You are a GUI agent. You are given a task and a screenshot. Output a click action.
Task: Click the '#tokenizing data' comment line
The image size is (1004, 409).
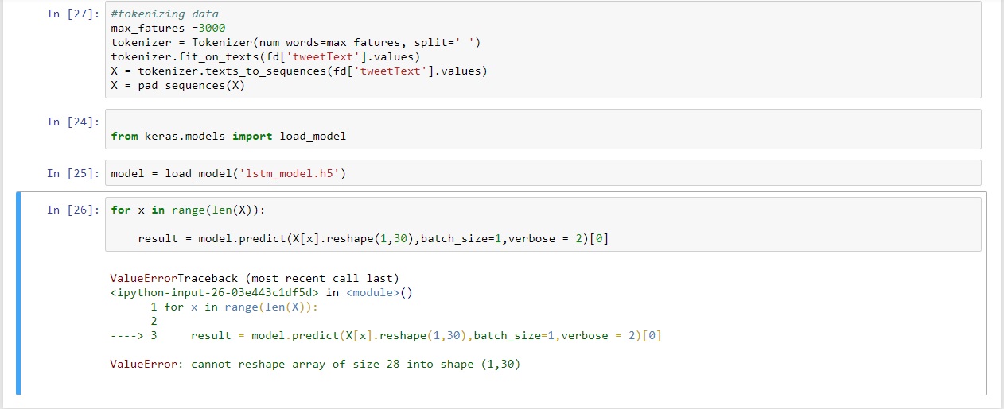(165, 14)
